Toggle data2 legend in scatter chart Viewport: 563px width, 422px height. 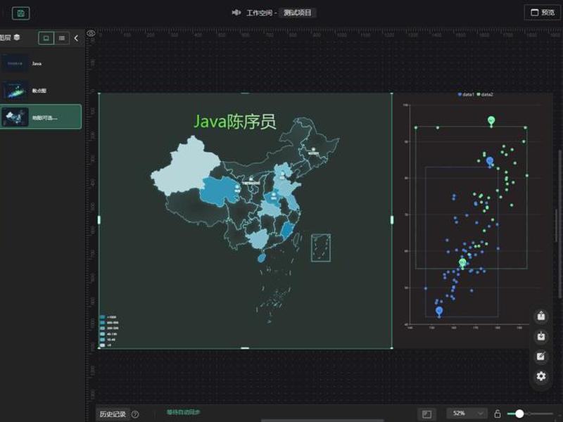pos(485,94)
